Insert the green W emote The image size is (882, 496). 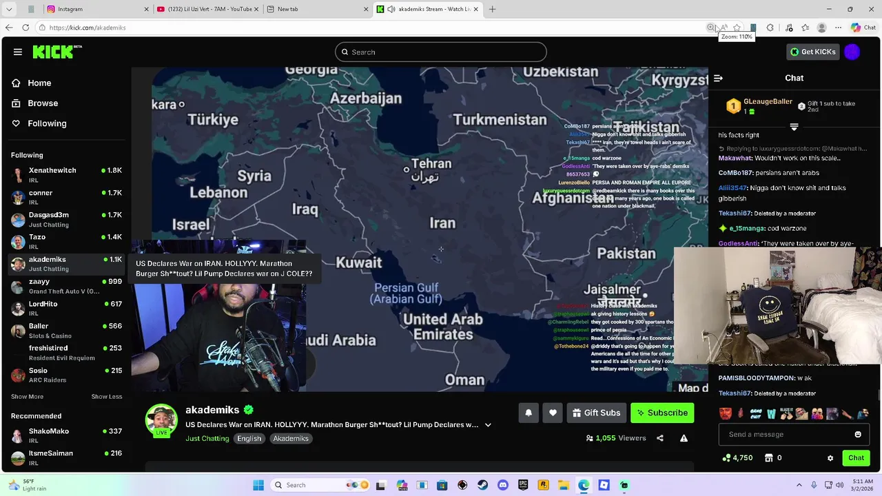pos(771,414)
